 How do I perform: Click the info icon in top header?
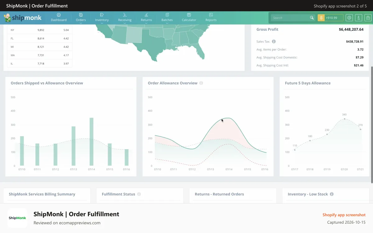tap(359, 18)
